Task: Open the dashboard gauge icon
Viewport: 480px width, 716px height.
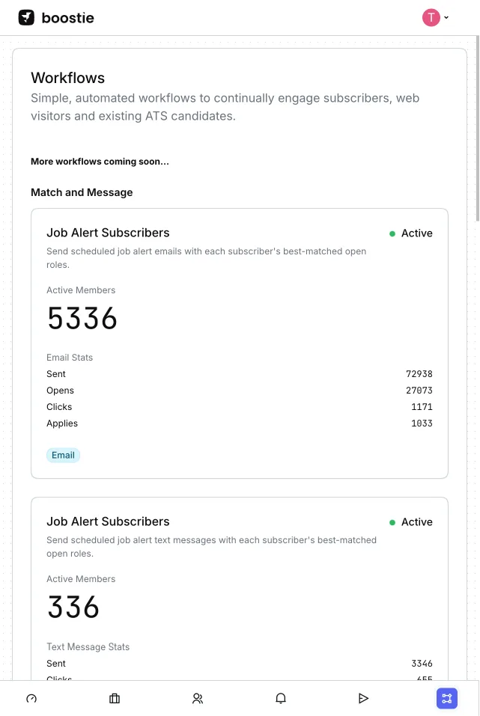Action: pyautogui.click(x=31, y=698)
